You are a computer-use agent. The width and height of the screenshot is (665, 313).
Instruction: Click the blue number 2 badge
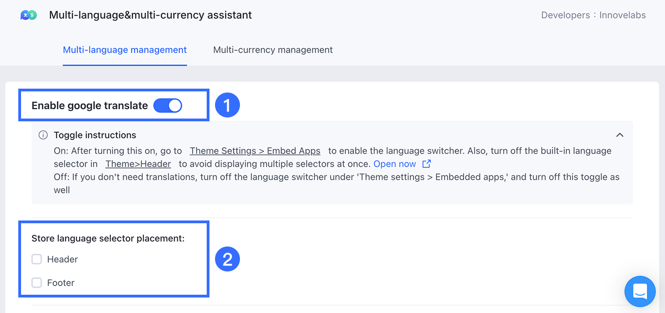click(x=227, y=259)
